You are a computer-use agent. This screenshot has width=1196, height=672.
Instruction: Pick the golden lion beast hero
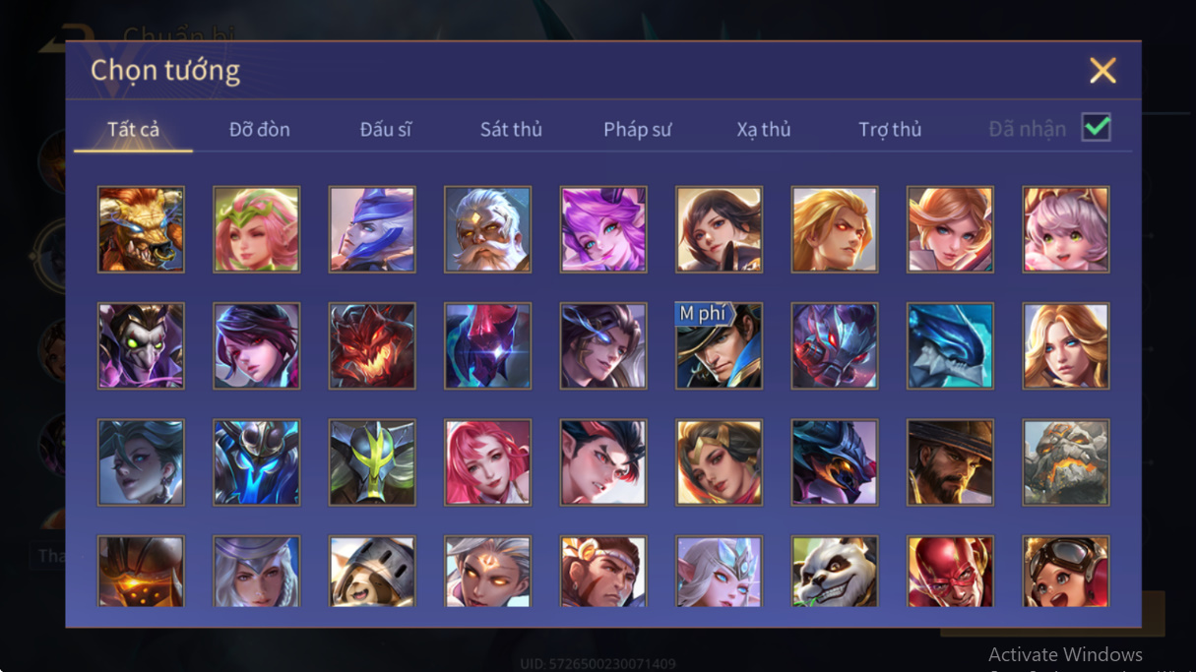pyautogui.click(x=141, y=229)
